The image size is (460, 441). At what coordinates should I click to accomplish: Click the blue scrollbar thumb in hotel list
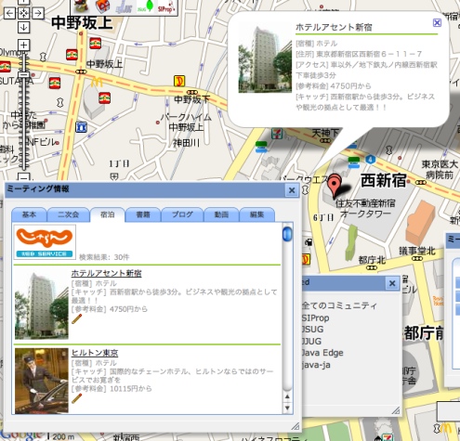(287, 234)
